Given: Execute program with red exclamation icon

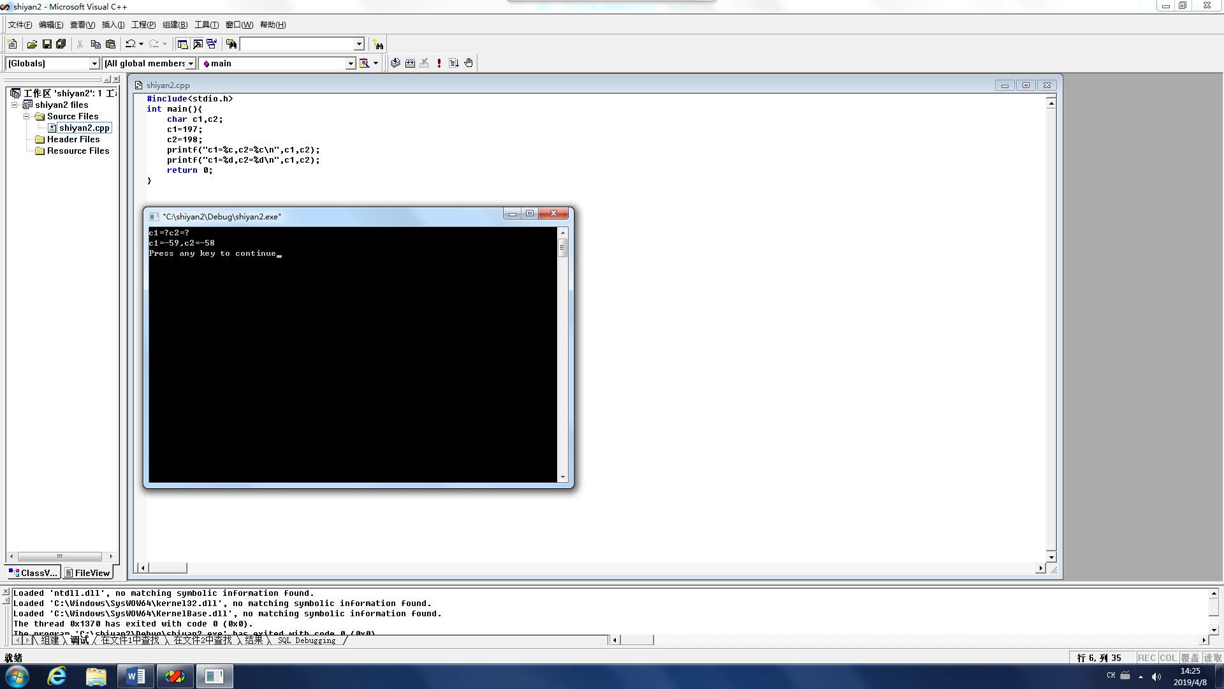Looking at the screenshot, I should [x=439, y=63].
